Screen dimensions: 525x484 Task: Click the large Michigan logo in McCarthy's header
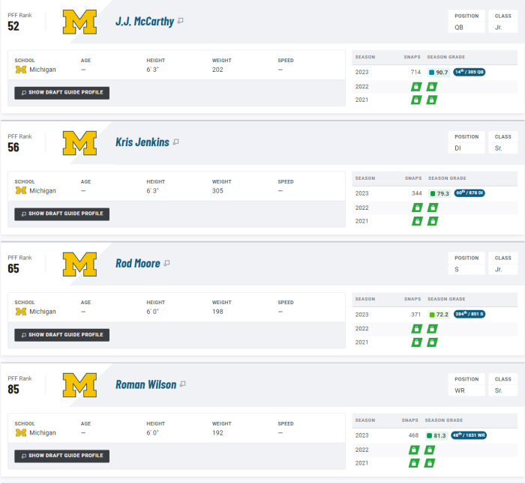(79, 22)
